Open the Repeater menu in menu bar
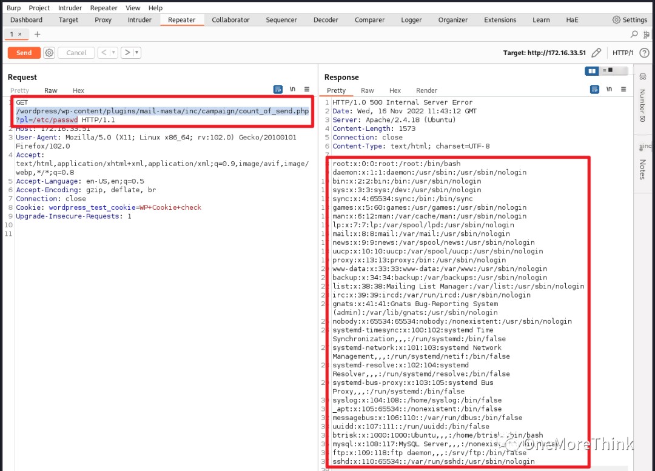This screenshot has height=471, width=655. coord(104,8)
